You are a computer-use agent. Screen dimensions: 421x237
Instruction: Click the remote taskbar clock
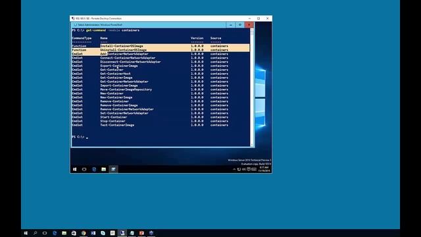tap(264, 169)
